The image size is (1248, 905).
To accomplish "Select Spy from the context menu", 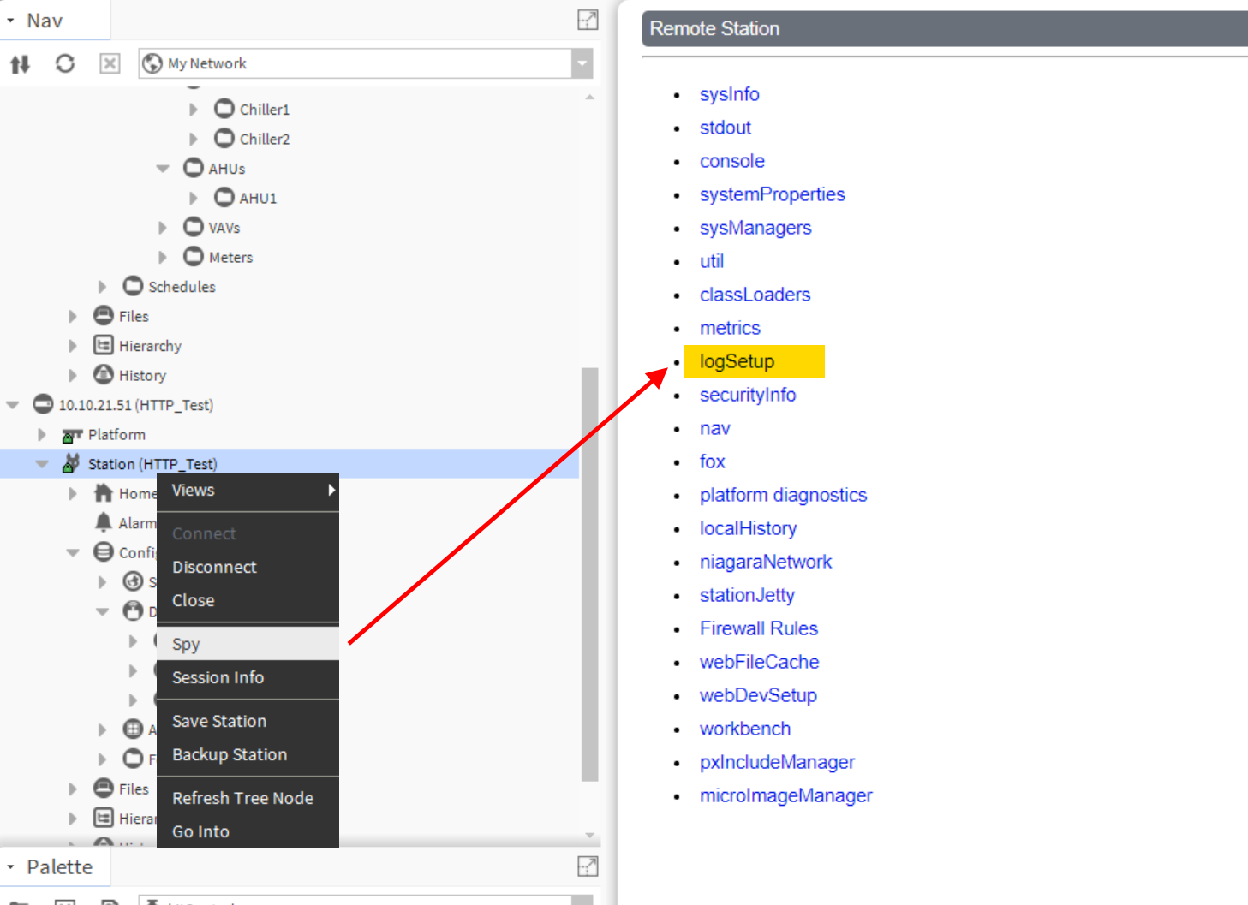I will coord(186,643).
